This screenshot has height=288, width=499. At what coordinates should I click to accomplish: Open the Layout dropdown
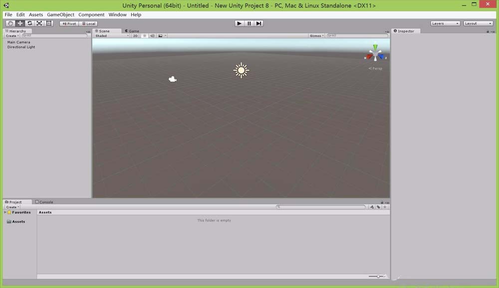(478, 23)
